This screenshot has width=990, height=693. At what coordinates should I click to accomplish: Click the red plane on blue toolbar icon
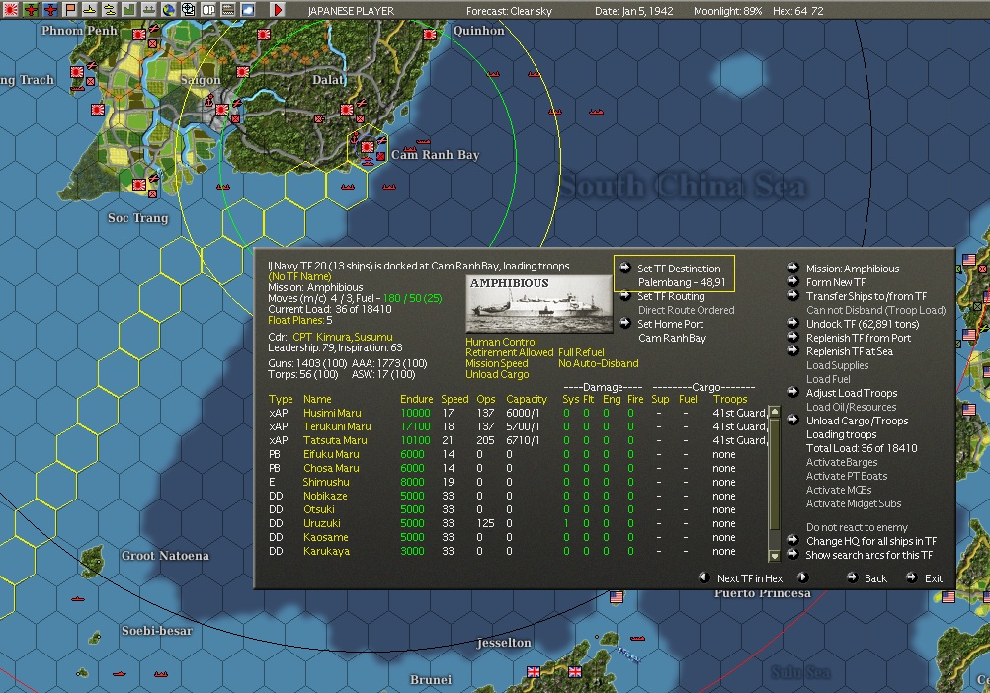tap(49, 10)
